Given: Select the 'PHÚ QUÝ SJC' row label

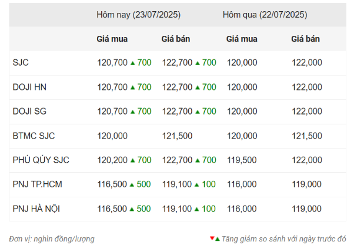Looking at the screenshot, I should click(x=41, y=160).
